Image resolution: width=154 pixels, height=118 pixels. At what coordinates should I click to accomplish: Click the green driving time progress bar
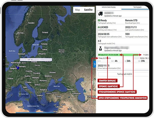119,55
